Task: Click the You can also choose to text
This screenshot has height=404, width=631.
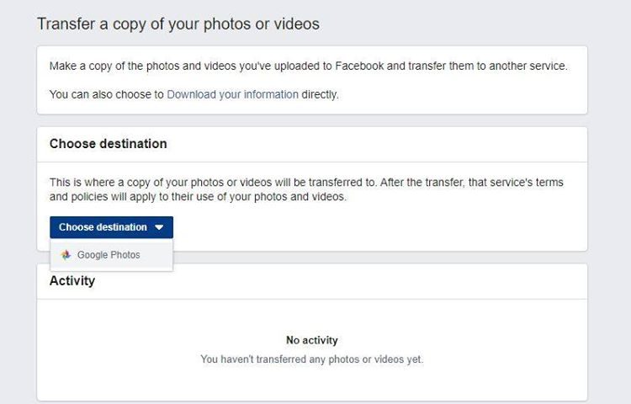Action: pyautogui.click(x=107, y=94)
